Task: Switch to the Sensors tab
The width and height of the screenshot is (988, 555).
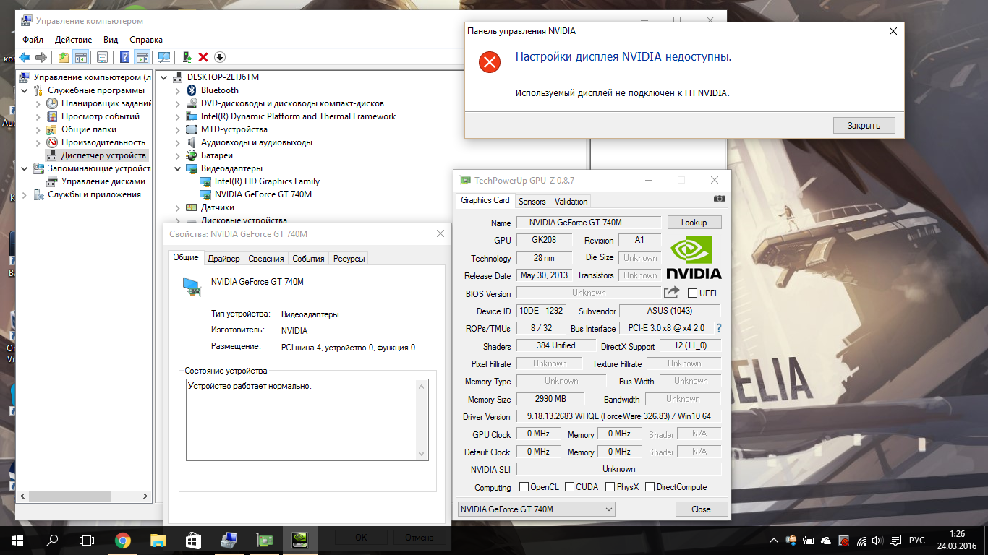Action: point(532,202)
